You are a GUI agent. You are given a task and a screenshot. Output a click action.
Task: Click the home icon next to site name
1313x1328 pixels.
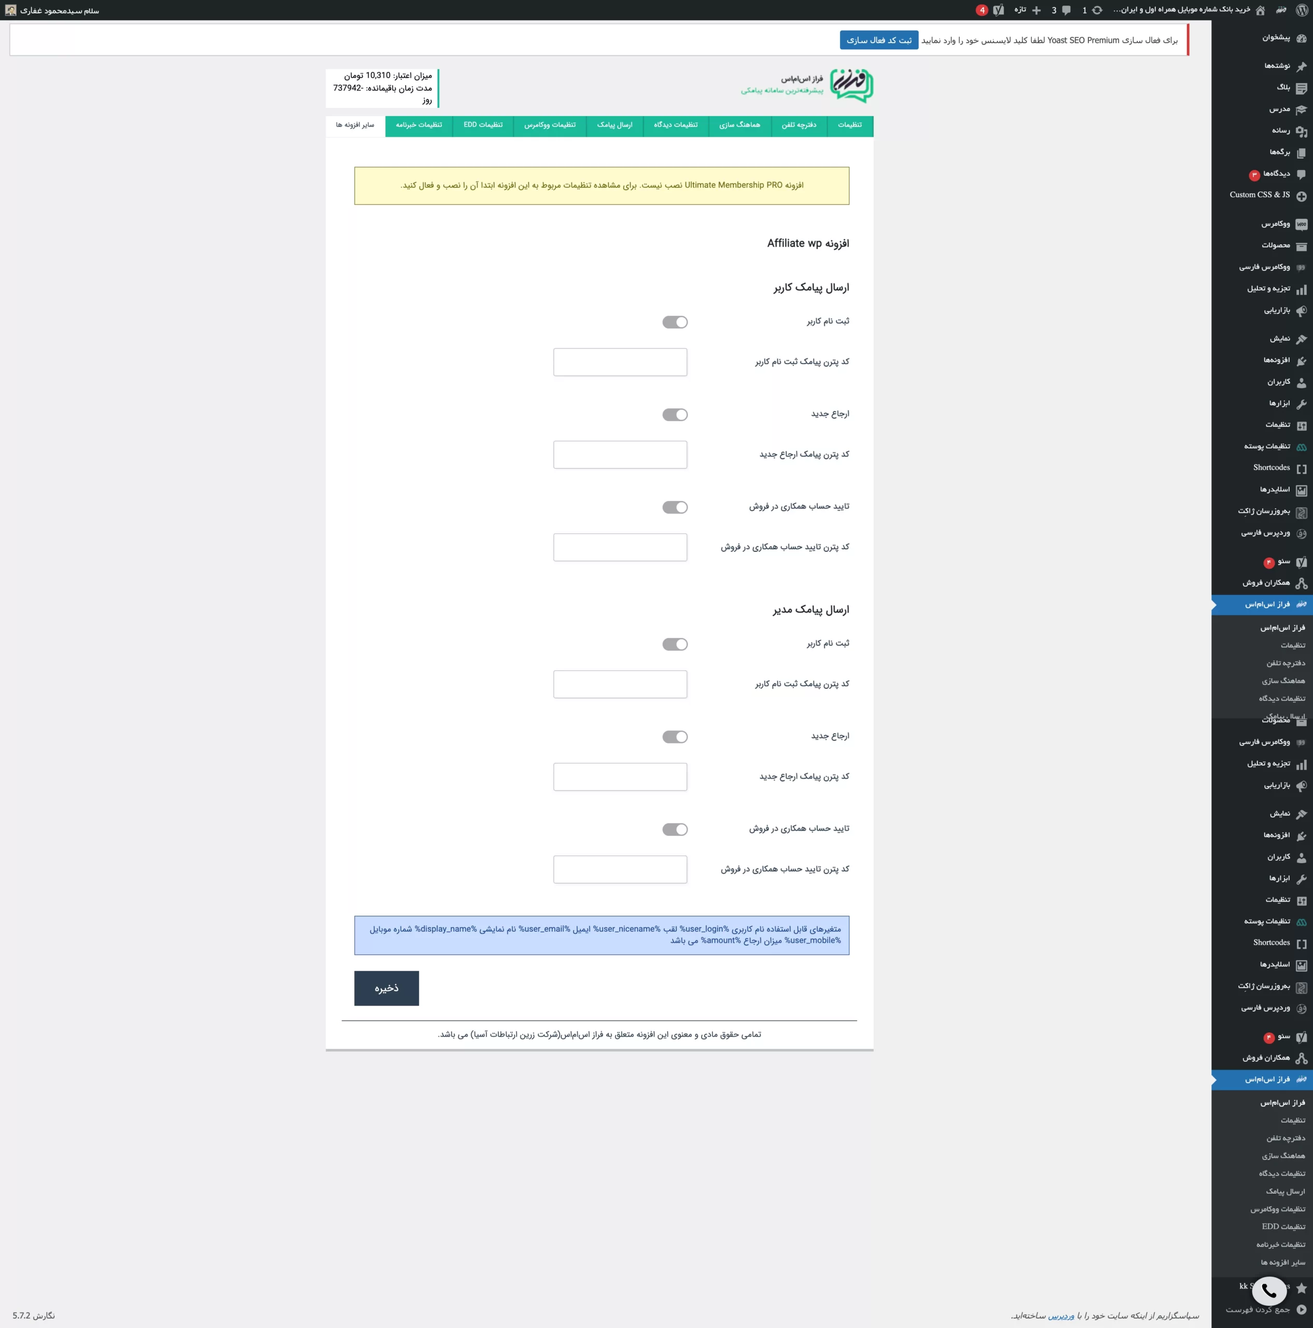[1260, 10]
